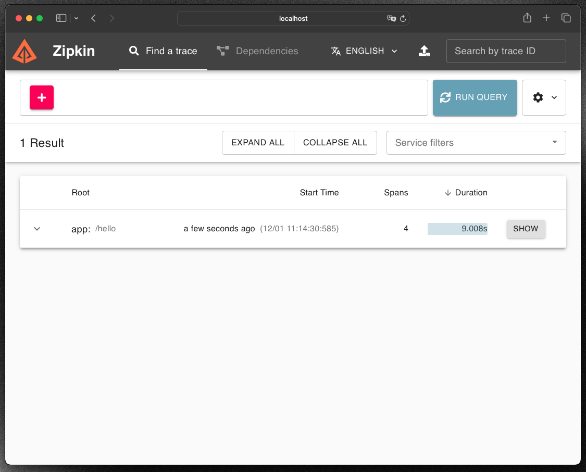Switch to the Dependencies tab
This screenshot has height=472, width=586.
pos(257,51)
